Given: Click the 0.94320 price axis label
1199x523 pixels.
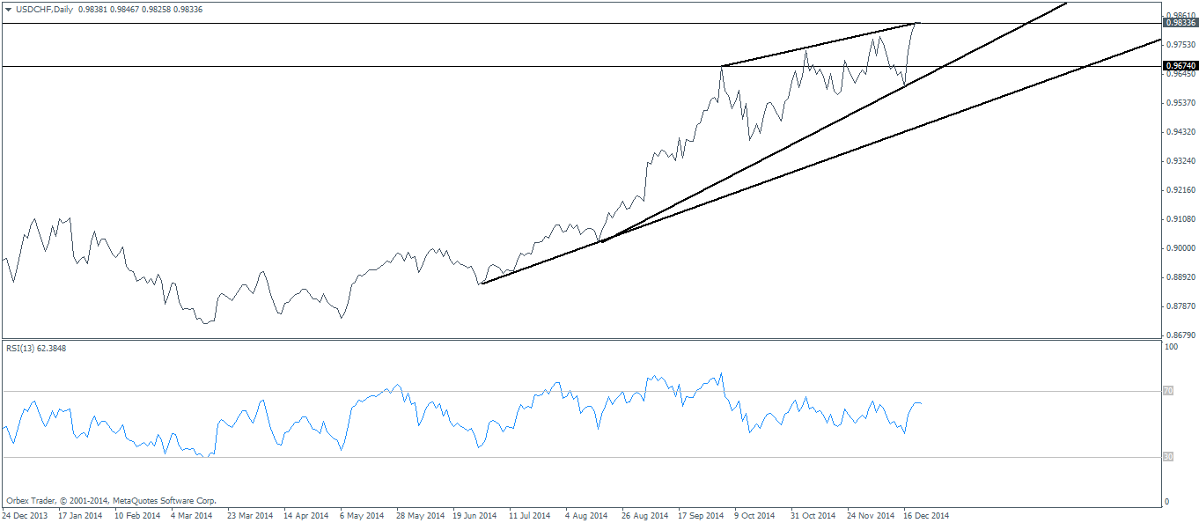Looking at the screenshot, I should point(1181,131).
